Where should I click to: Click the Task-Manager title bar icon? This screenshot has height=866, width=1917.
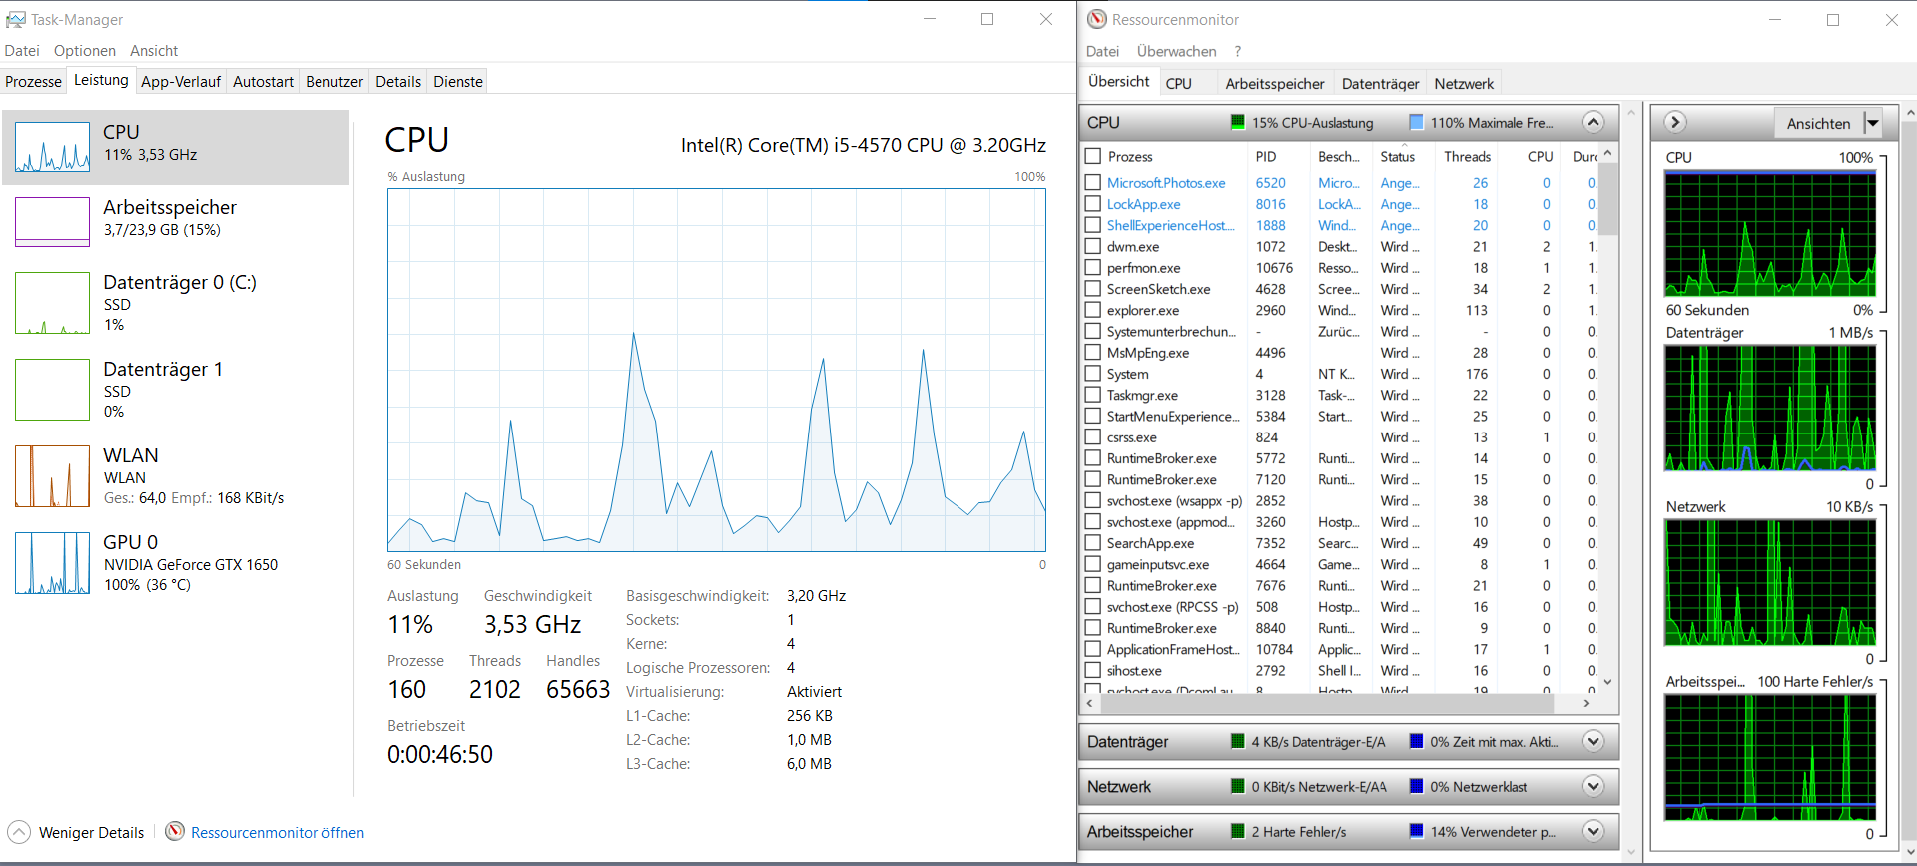[x=16, y=20]
